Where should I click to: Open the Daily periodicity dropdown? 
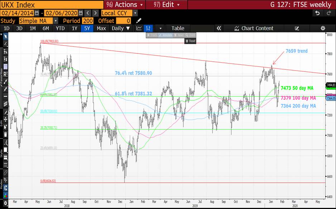(121, 28)
